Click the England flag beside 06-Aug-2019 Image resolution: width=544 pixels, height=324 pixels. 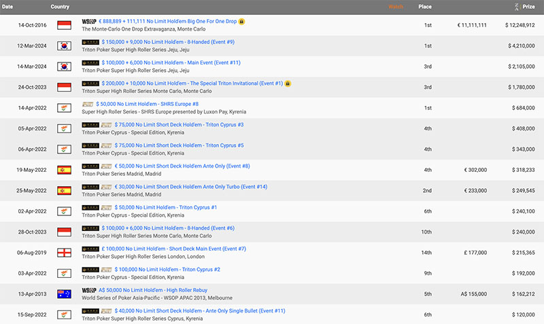pos(65,253)
